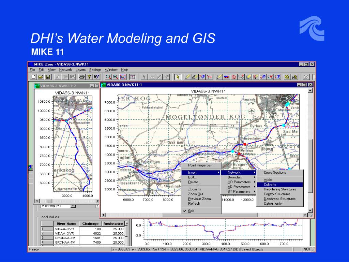The height and width of the screenshot is (262, 349).
Task: Click scroll-down arrow of NWK11:1 map window
Action: pyautogui.click(x=310, y=210)
